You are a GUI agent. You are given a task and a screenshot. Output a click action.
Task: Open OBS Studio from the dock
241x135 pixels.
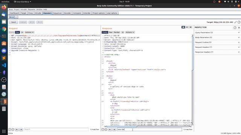coord(4,80)
